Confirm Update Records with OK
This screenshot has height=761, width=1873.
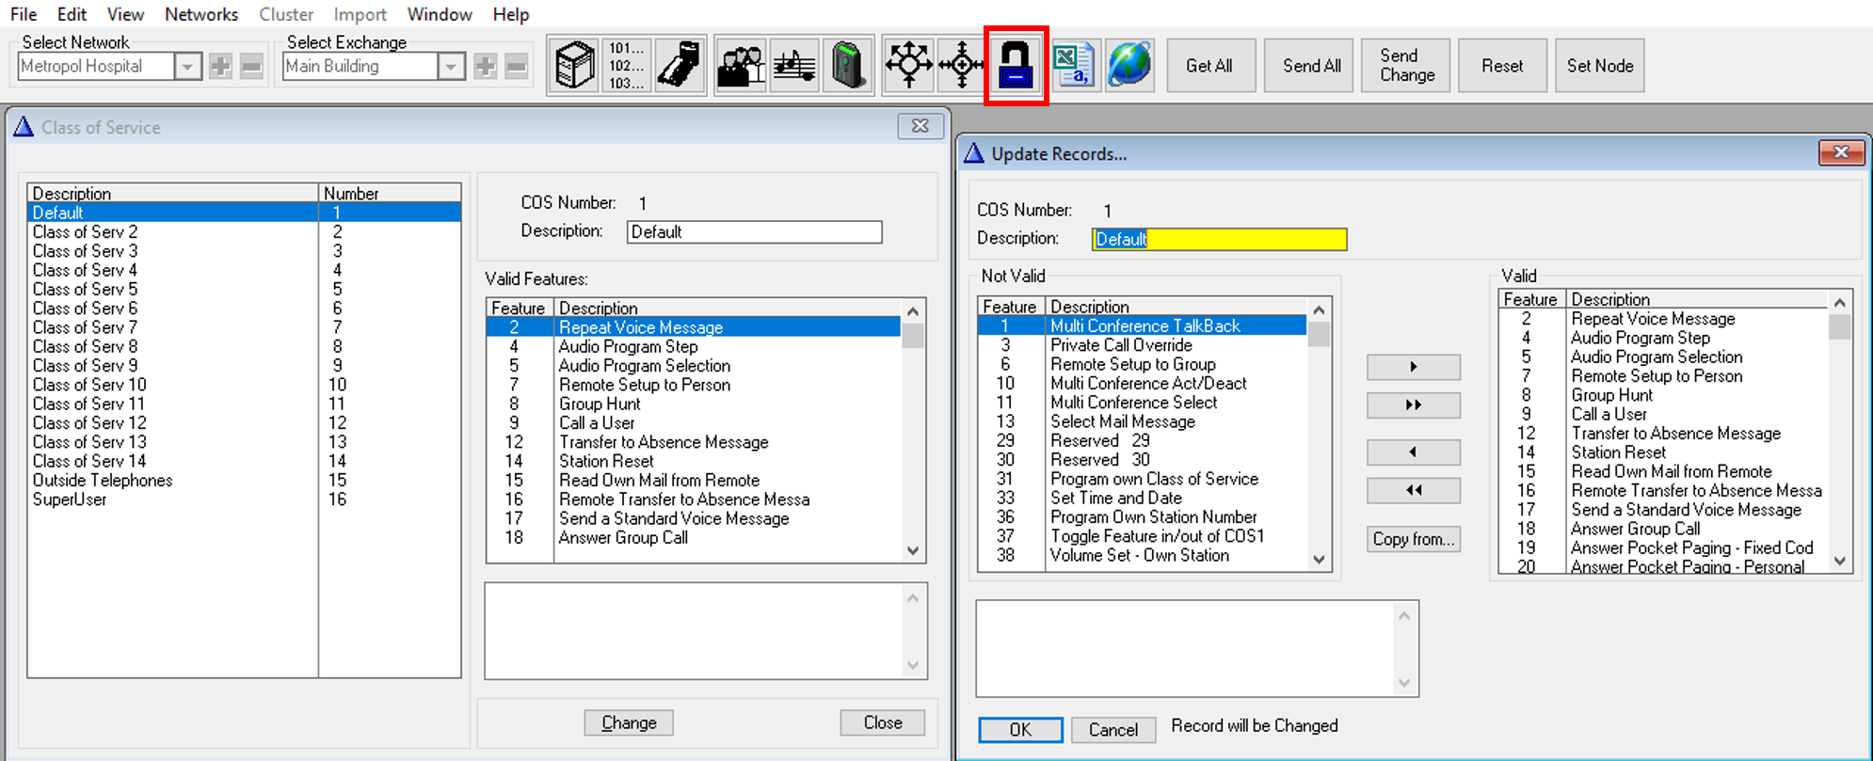(x=1020, y=730)
